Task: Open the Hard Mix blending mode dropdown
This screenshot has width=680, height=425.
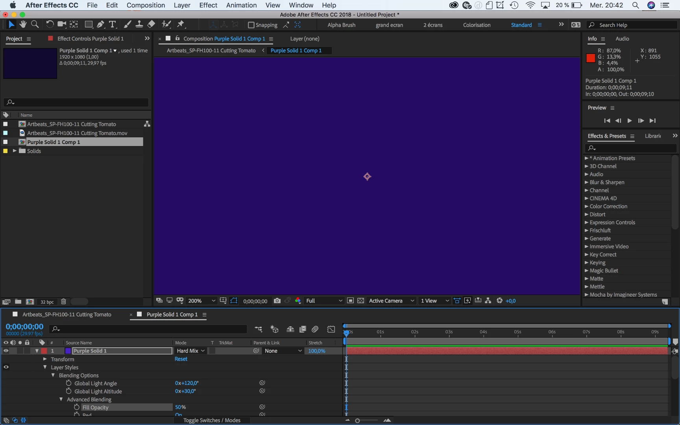Action: [190, 351]
